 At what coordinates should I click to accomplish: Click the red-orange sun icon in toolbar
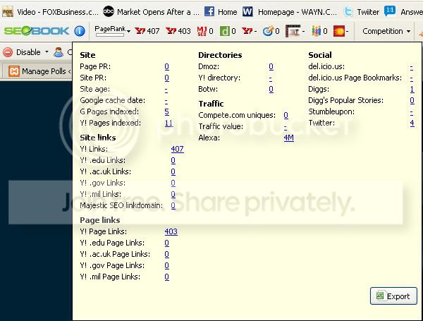tap(339, 31)
